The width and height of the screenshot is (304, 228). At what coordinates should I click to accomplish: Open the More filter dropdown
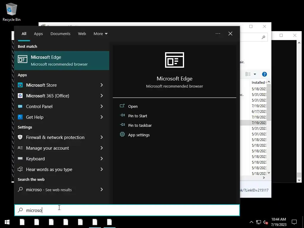(100, 34)
